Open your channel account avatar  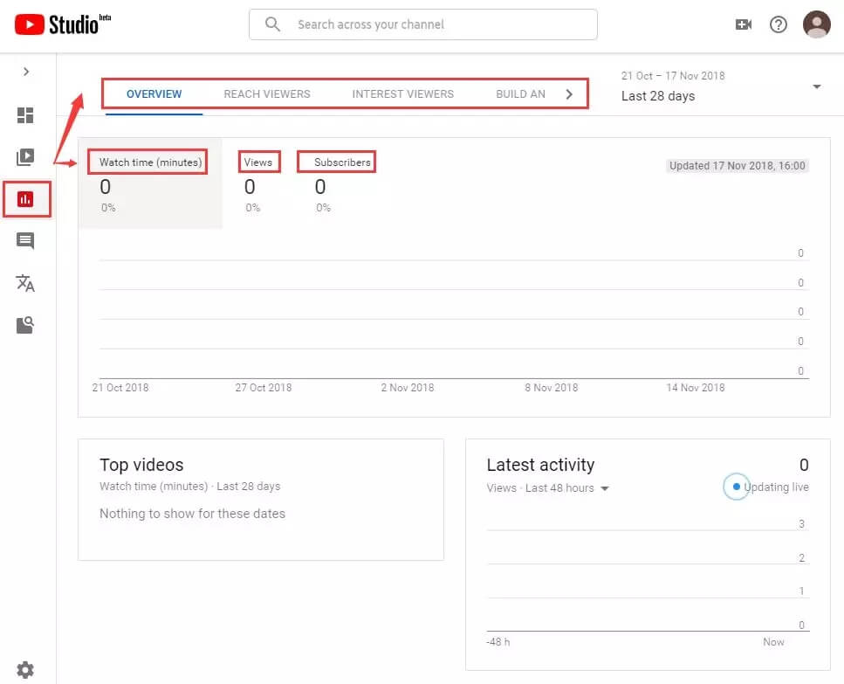point(816,24)
